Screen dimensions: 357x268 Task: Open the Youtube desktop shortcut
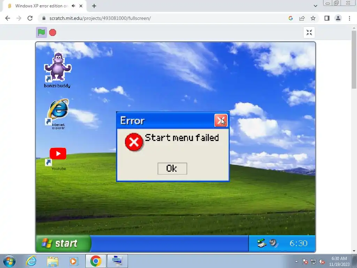point(58,159)
